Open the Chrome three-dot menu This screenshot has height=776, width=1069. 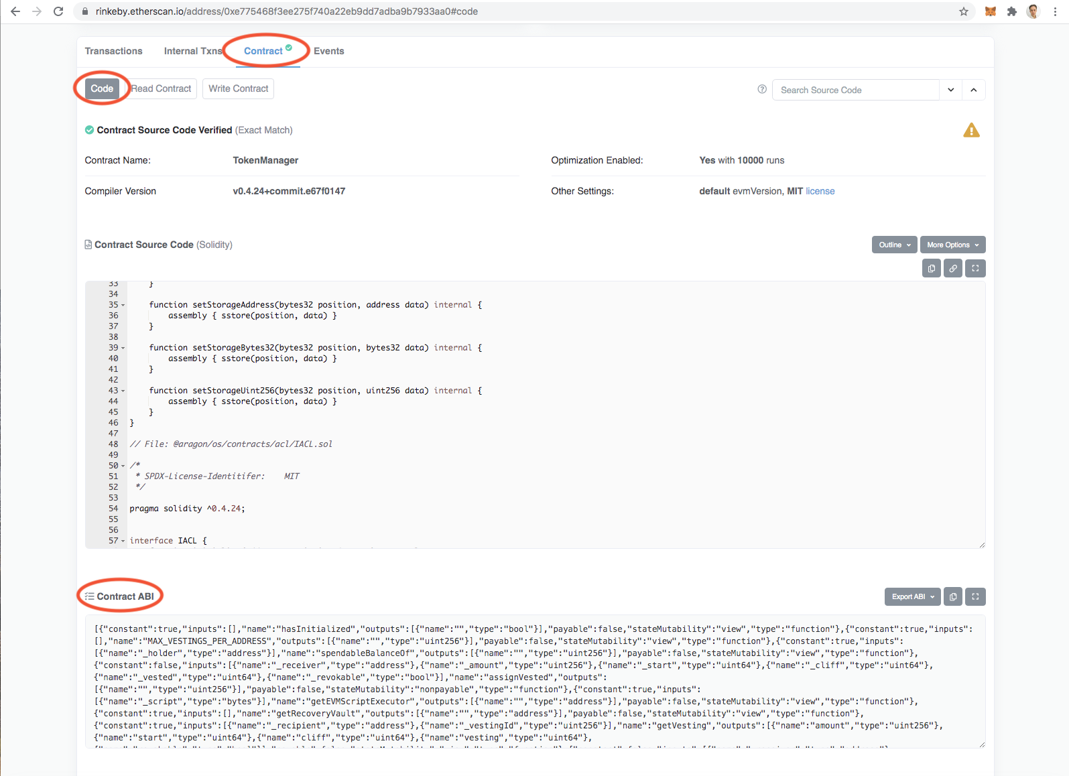pos(1055,11)
